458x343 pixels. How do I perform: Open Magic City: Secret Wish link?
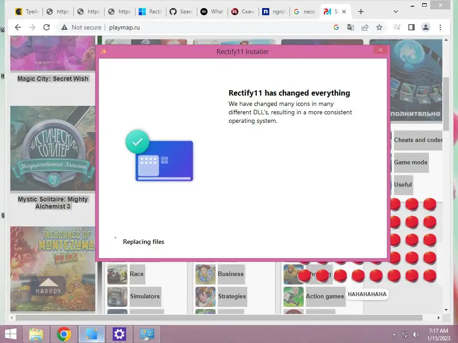pyautogui.click(x=53, y=79)
